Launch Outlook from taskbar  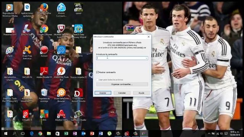click(83, 134)
